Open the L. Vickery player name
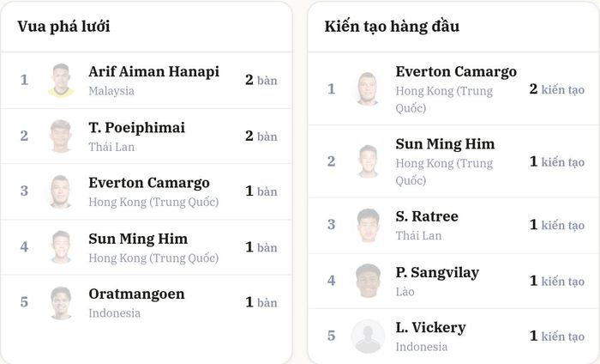This screenshot has width=600, height=364. click(430, 328)
